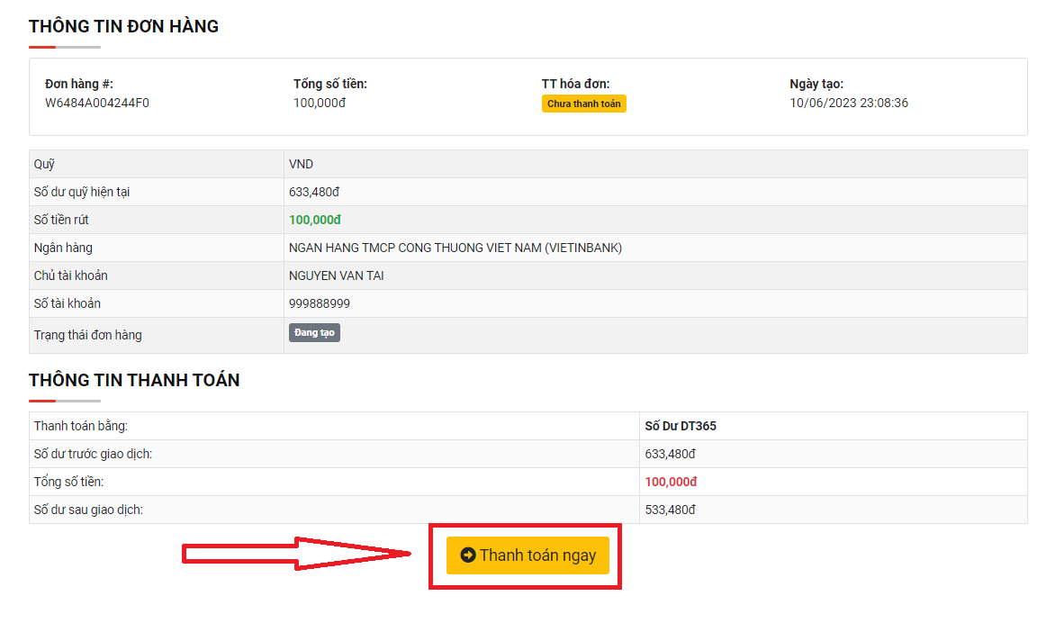This screenshot has width=1055, height=623.
Task: Select the Trạng thái đơn hàng label
Action: pyautogui.click(x=88, y=335)
